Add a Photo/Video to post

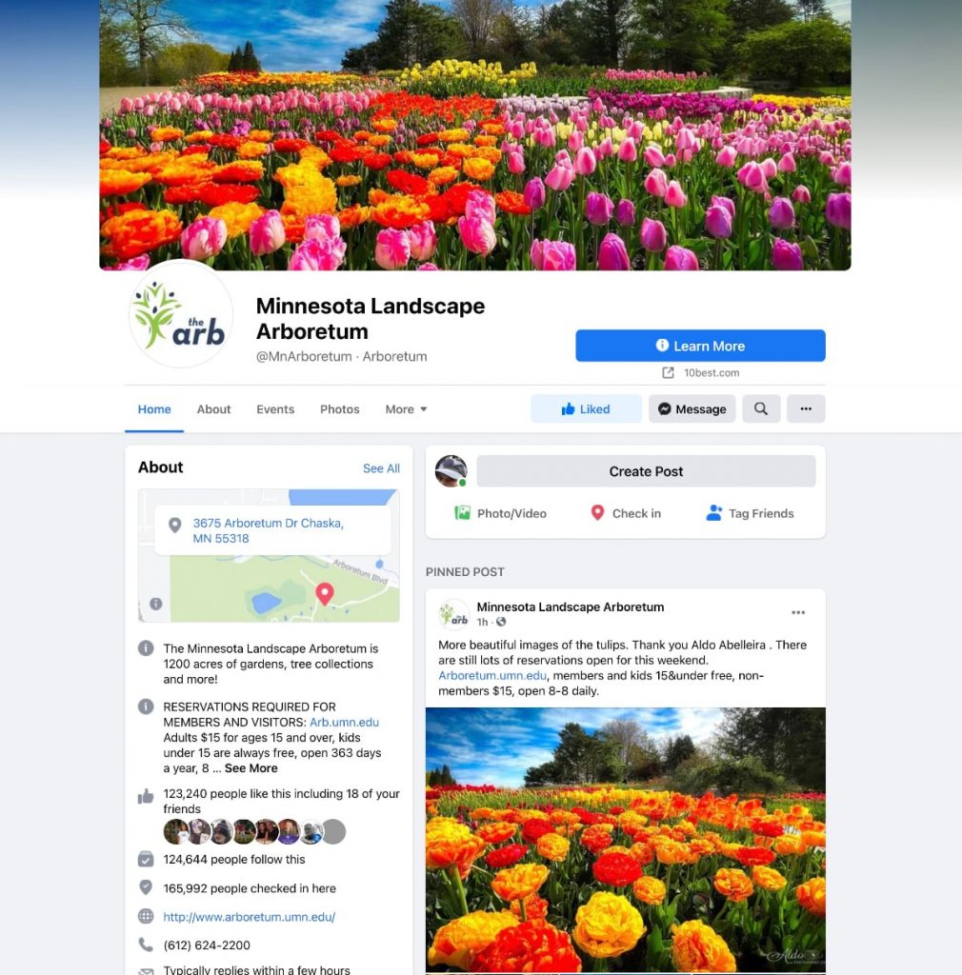(501, 513)
